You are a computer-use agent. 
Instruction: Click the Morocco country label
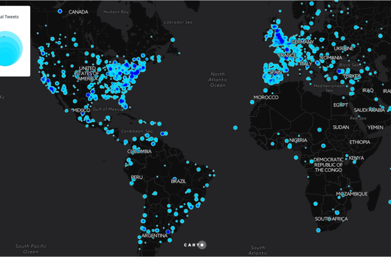tap(265, 98)
